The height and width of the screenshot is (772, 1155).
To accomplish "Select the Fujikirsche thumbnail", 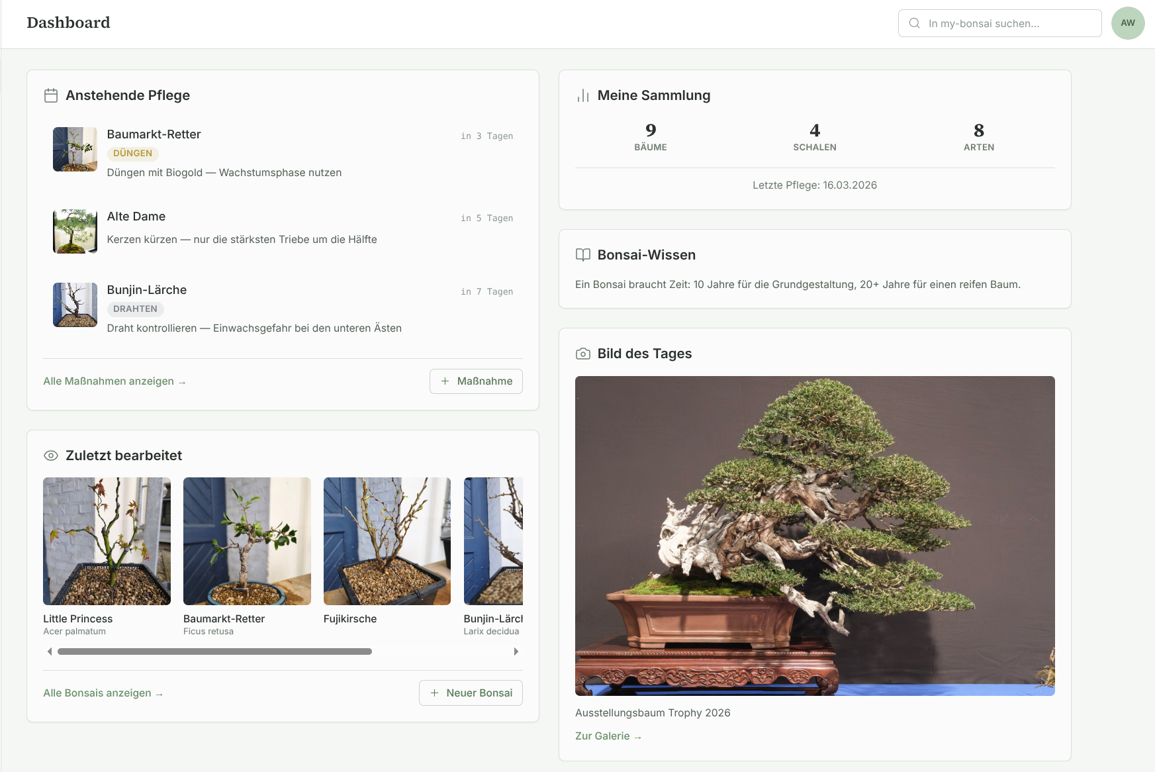I will [387, 541].
